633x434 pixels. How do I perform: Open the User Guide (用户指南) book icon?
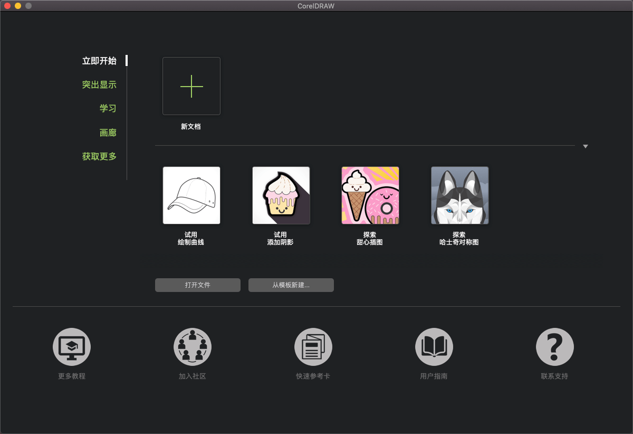pos(434,347)
